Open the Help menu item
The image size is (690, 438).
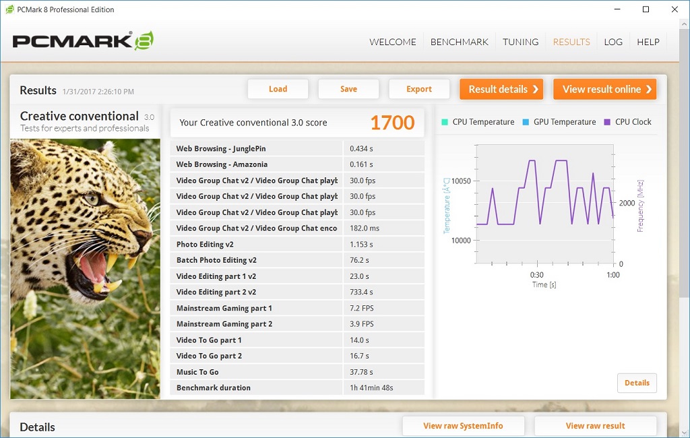[x=648, y=42]
